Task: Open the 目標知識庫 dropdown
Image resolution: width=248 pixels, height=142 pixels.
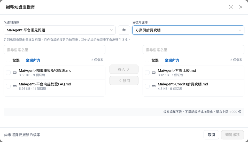Action: 188,30
